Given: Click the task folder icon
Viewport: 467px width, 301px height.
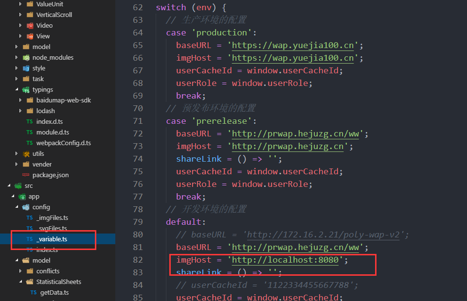Looking at the screenshot, I should click(x=26, y=79).
